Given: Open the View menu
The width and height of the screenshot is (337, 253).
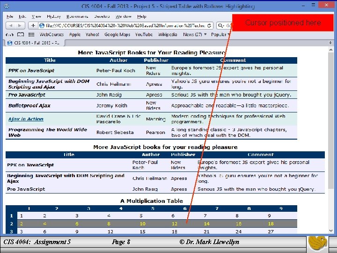Looking at the screenshot, I should pyautogui.click(x=37, y=16).
